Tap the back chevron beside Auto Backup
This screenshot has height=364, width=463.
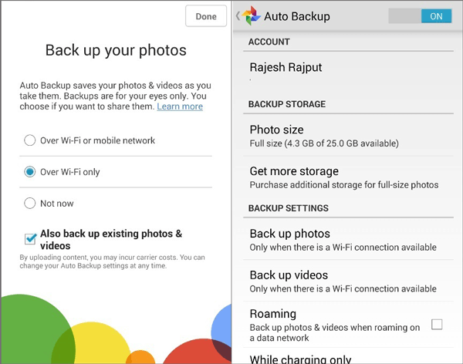238,16
